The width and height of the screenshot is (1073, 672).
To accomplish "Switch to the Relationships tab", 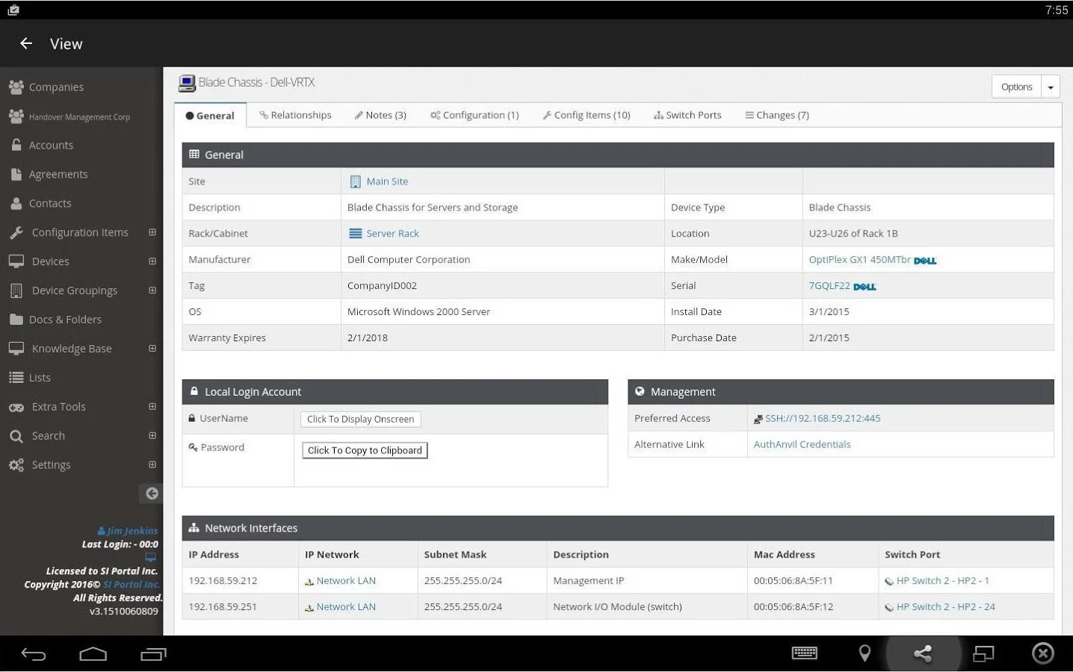I will (x=295, y=115).
